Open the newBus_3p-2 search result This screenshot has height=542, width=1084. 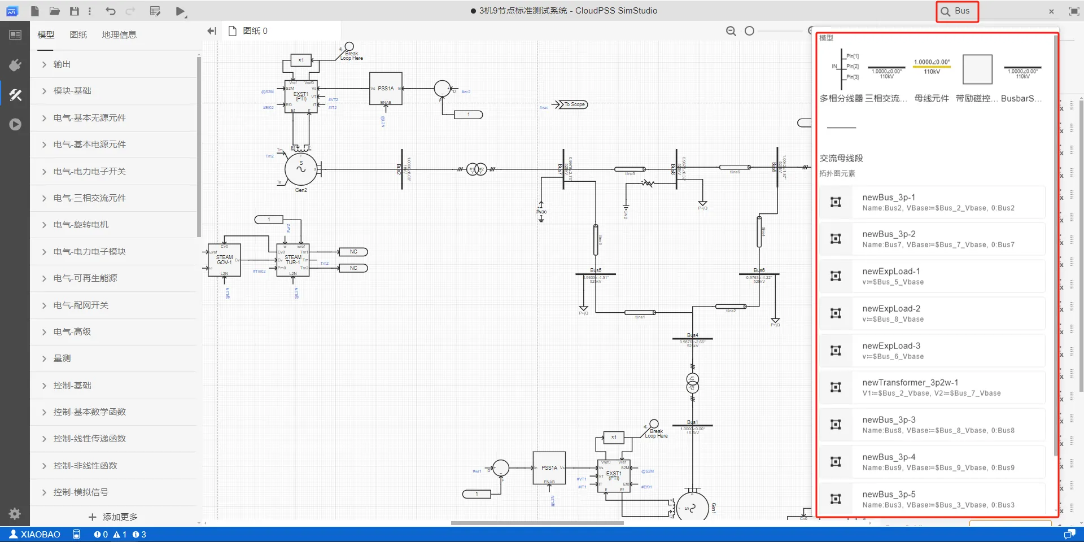[x=933, y=239]
